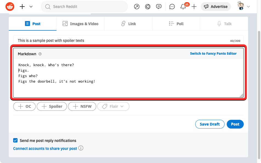Toggle the NSFW tag on
261x163 pixels.
coord(82,106)
